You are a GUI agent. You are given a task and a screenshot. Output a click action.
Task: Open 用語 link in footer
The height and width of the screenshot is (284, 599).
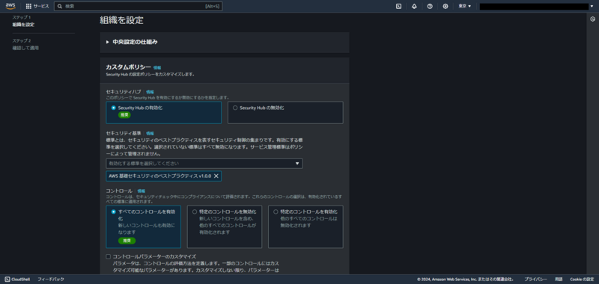(559, 280)
